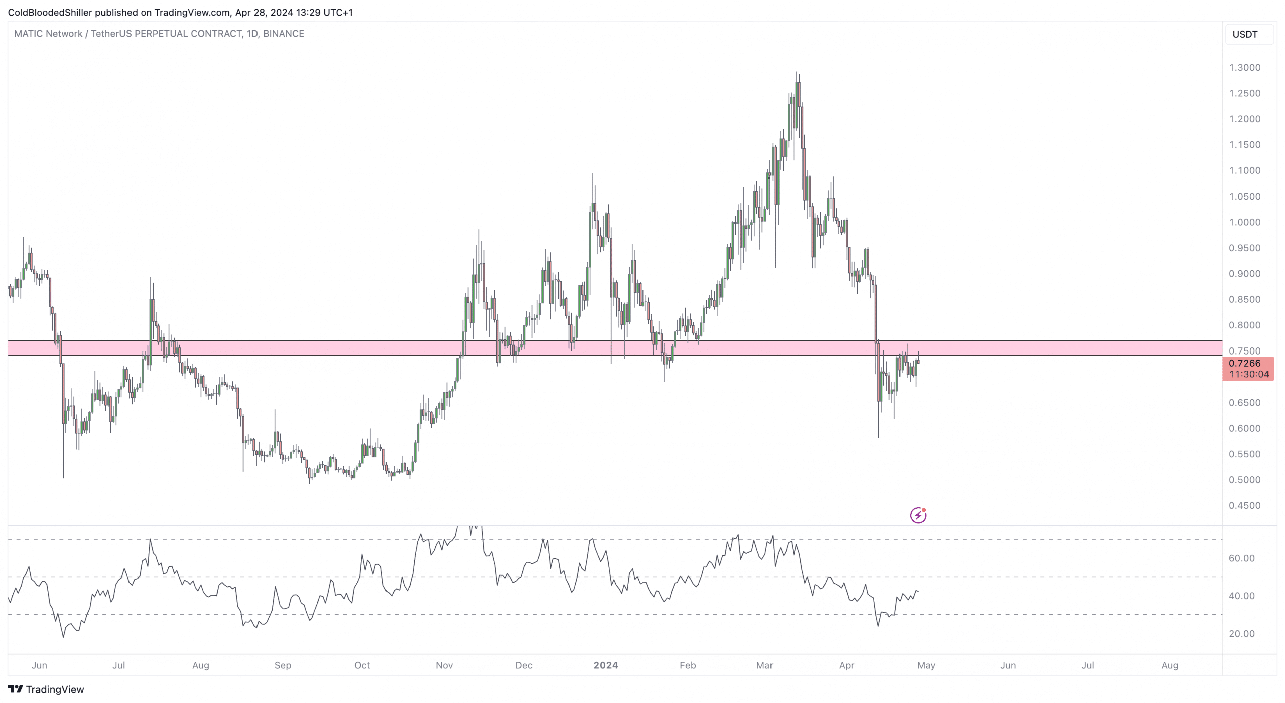Click the Apr label on time axis
Screen dimensions: 1285x703
click(847, 665)
